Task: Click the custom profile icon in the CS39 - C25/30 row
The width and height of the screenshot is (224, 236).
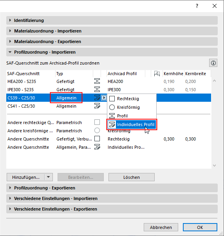Action: 97,97
